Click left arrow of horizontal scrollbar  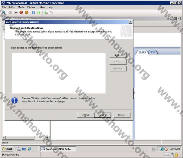[x=4, y=138]
